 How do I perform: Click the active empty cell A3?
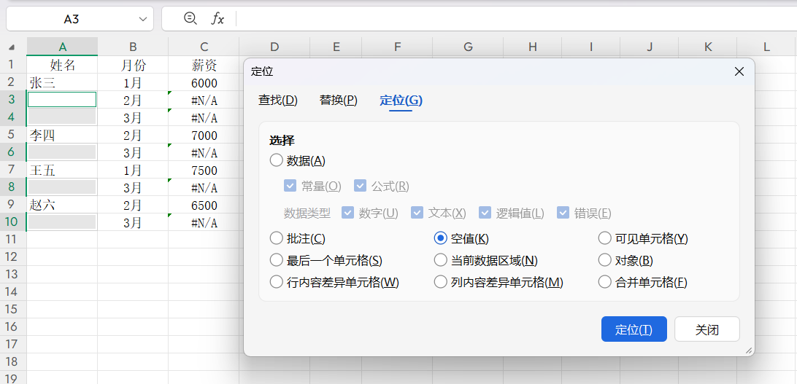tap(62, 100)
